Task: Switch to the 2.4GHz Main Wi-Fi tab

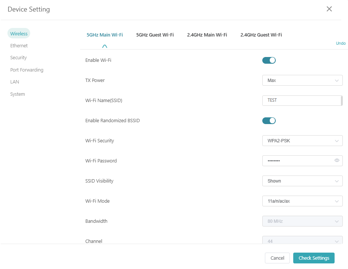Action: coord(207,35)
